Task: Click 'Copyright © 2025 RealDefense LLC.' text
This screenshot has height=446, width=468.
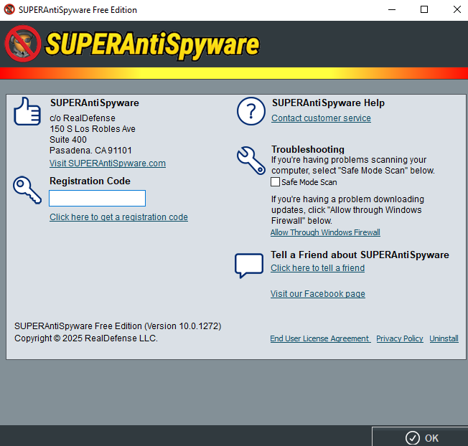Action: tap(86, 338)
